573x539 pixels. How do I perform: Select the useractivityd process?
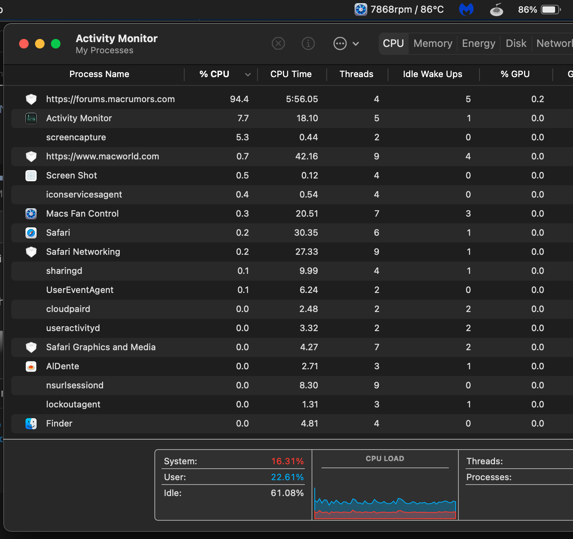(292, 328)
